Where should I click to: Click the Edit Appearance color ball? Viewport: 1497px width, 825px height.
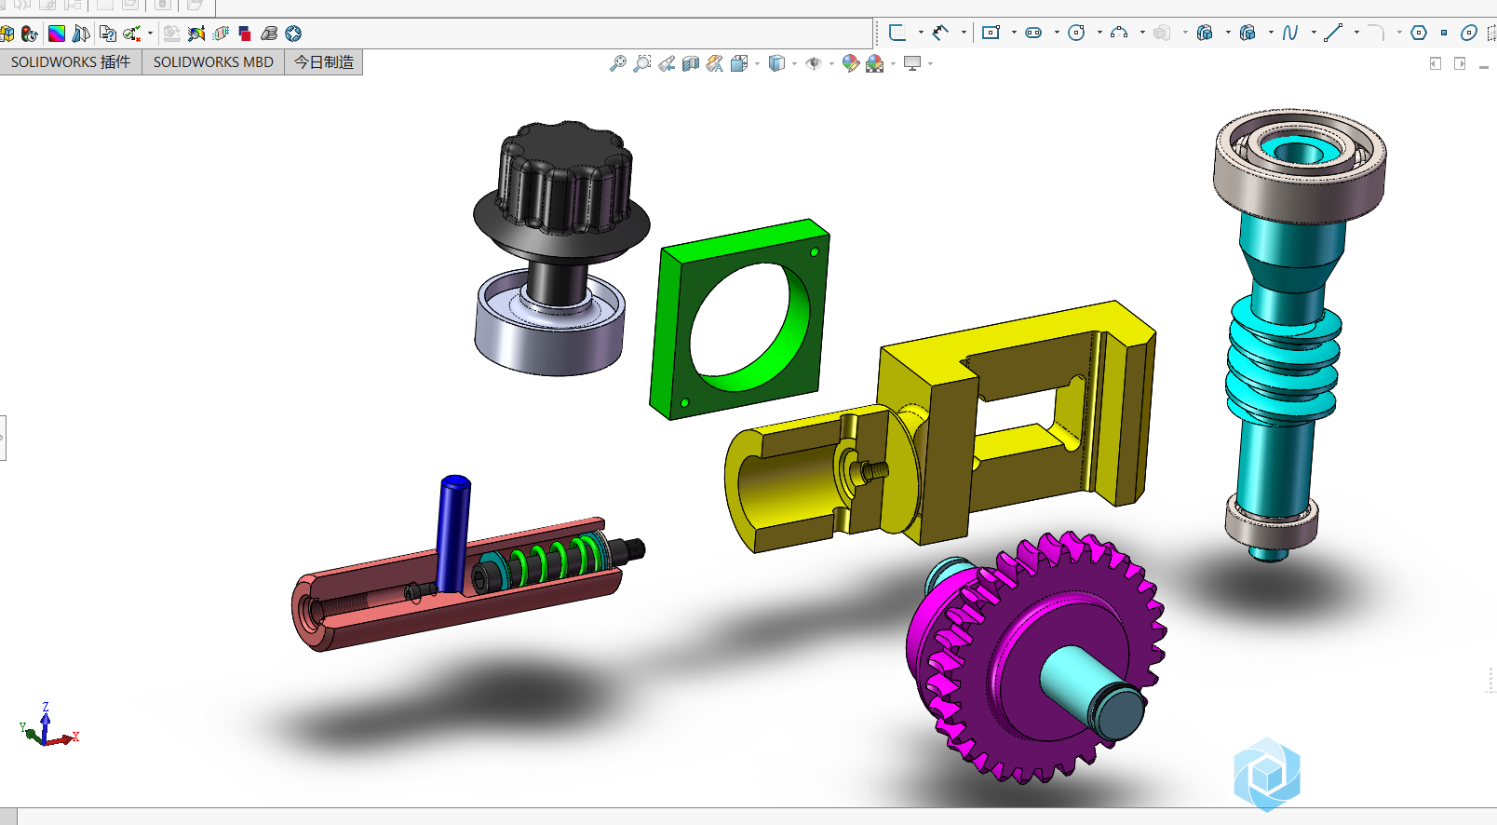(x=850, y=63)
